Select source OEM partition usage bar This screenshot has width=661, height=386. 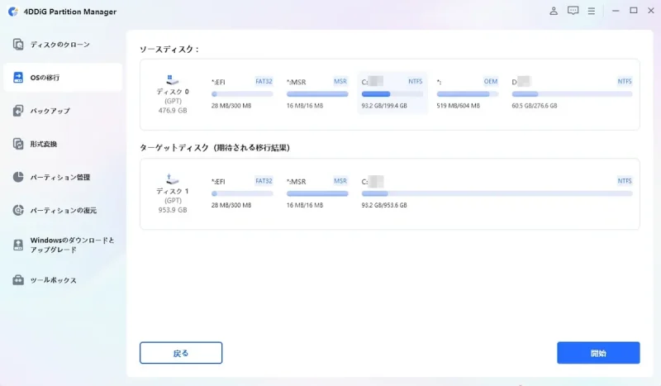point(467,94)
